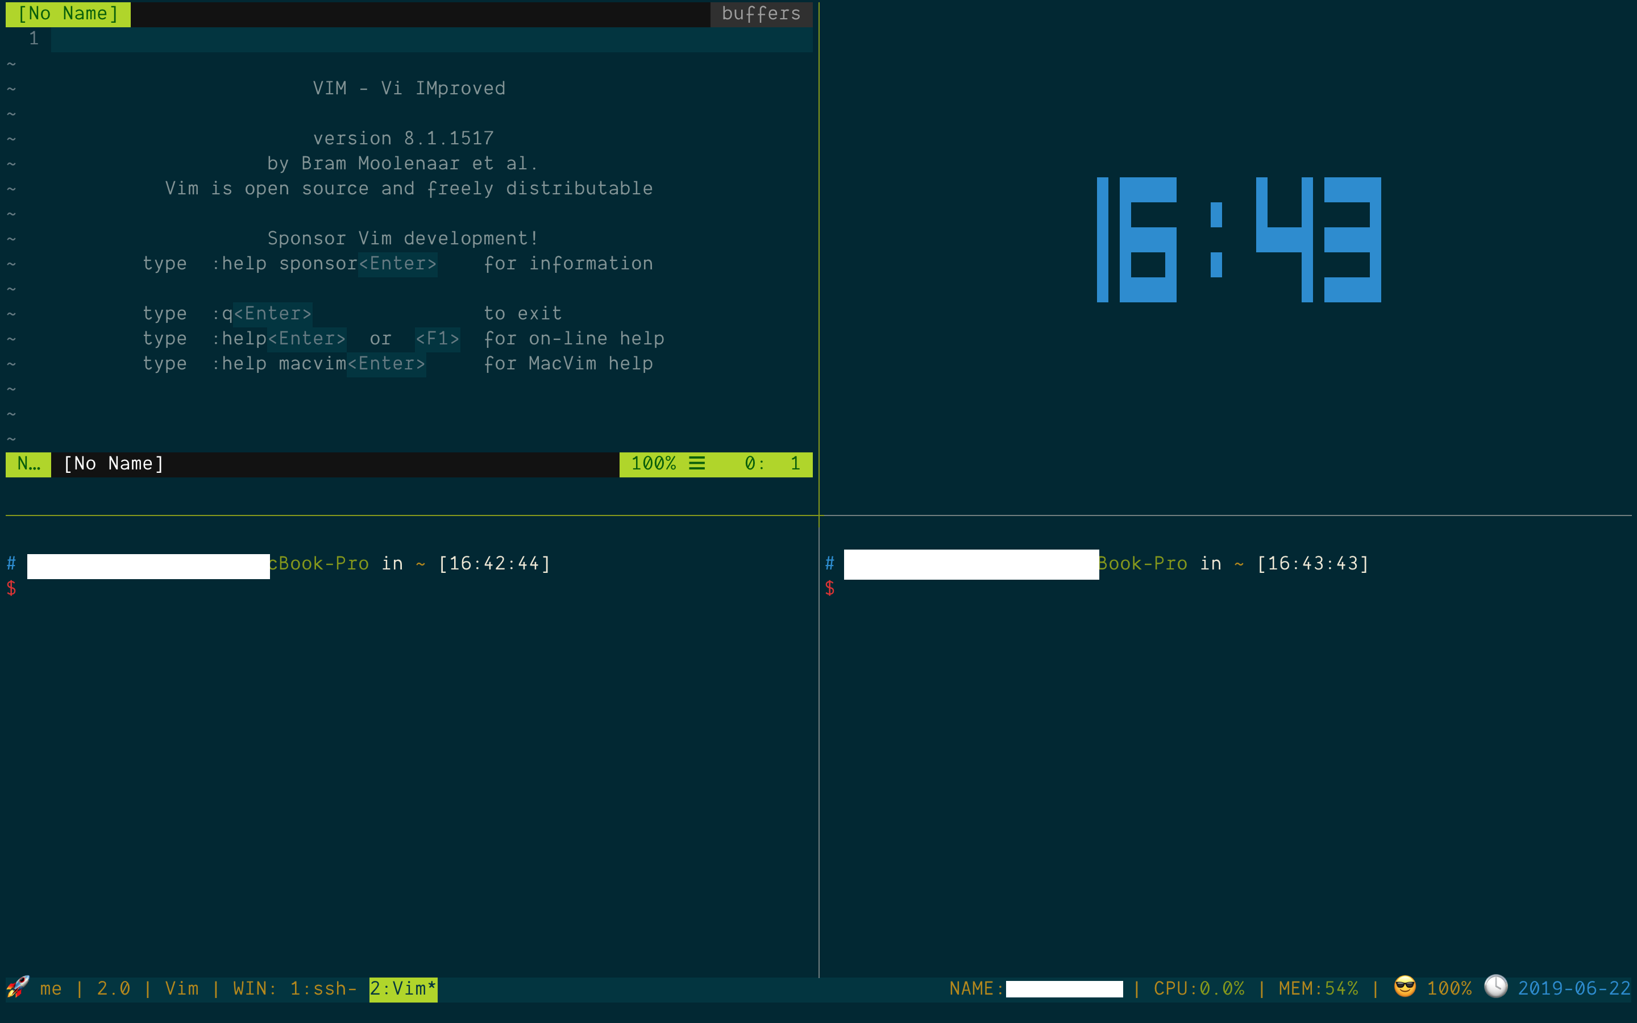The image size is (1637, 1023).
Task: Click the 2019-06-22 date in status bar
Action: pos(1574,989)
